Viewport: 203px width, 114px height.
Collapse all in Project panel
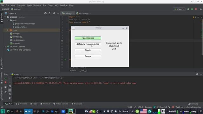click(x=49, y=13)
